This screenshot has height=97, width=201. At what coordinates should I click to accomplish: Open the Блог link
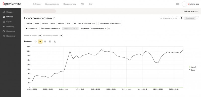coord(90,4)
